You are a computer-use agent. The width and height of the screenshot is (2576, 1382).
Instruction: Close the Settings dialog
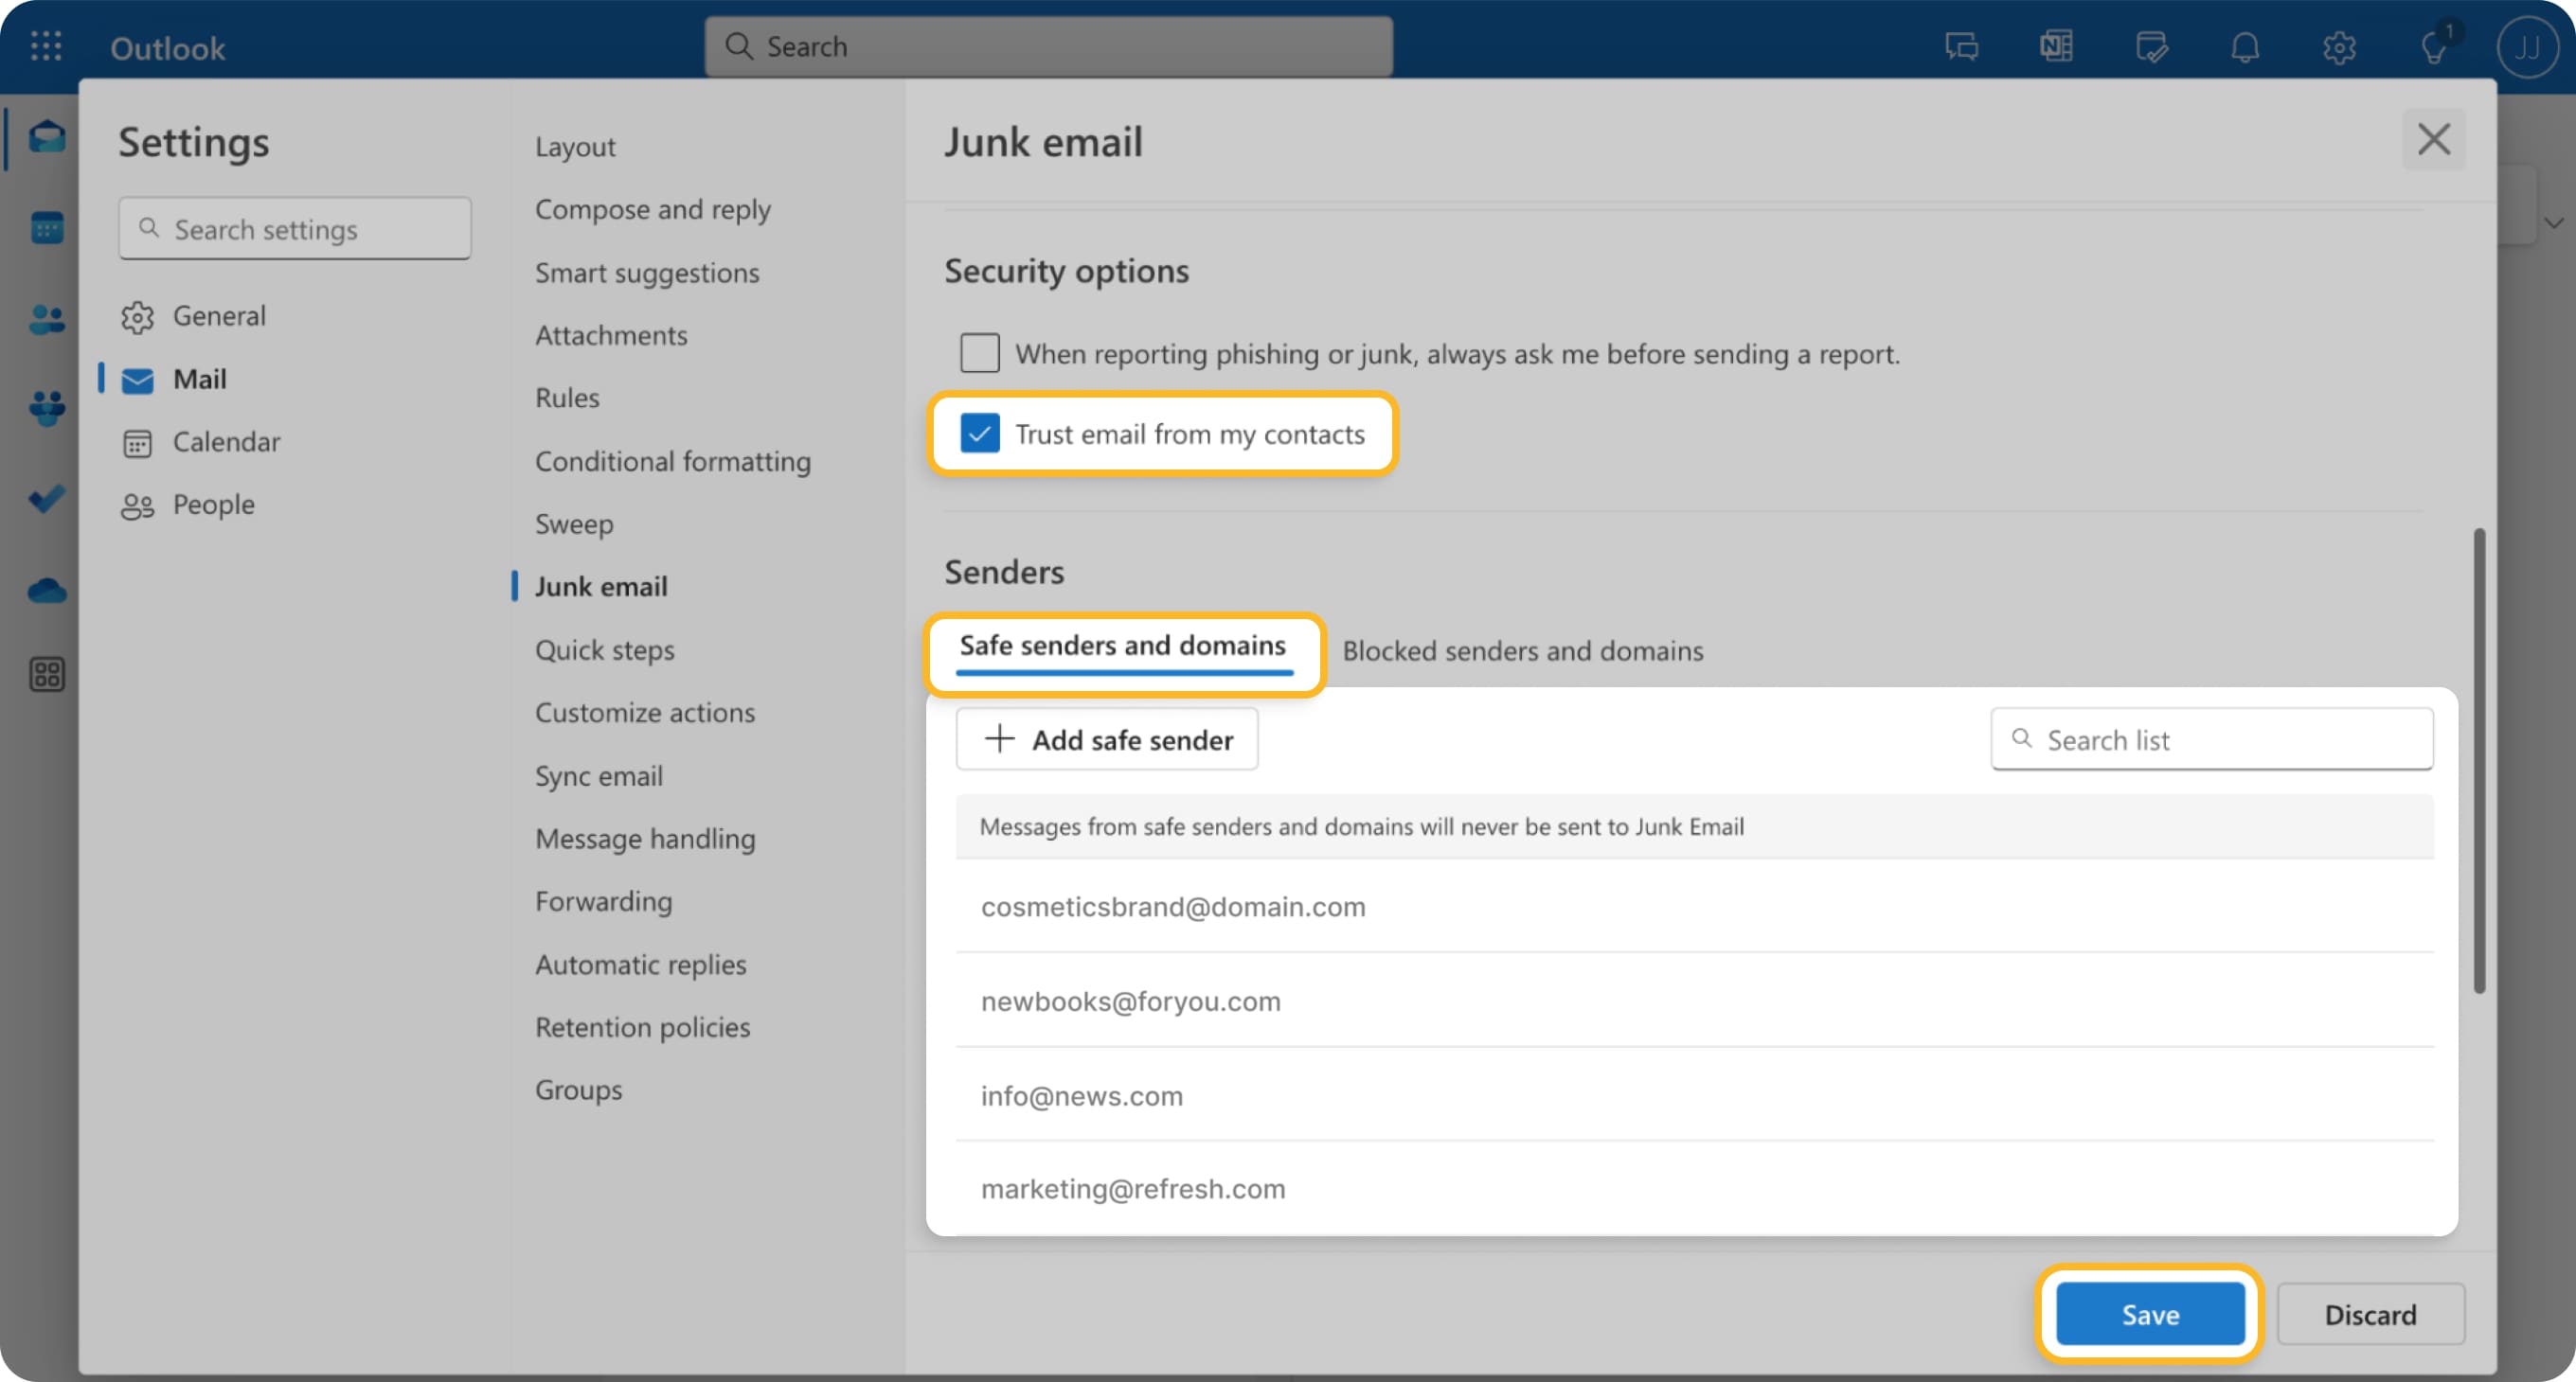[x=2433, y=139]
